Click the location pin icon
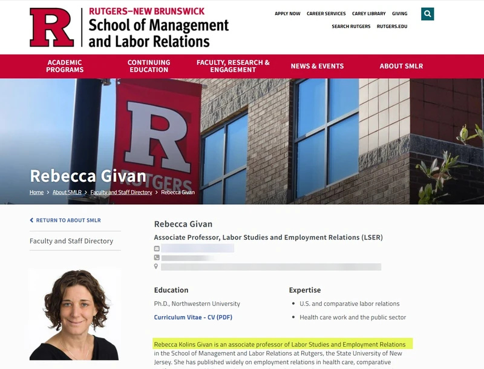This screenshot has width=484, height=369. click(156, 267)
